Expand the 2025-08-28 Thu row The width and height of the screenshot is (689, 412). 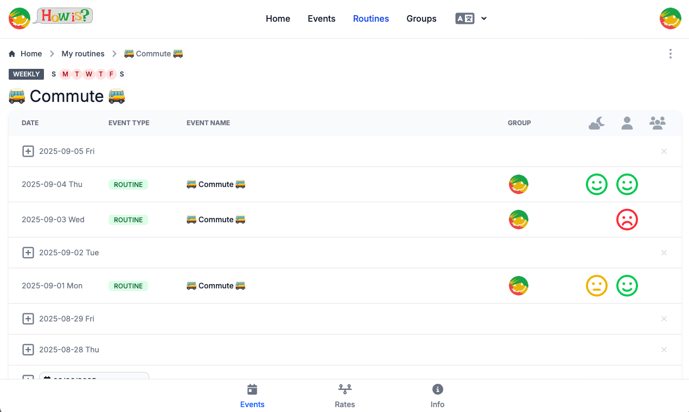point(28,350)
